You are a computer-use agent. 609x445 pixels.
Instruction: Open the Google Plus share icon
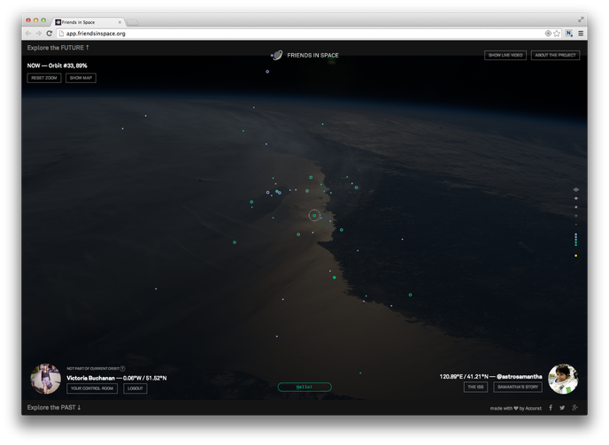[574, 408]
